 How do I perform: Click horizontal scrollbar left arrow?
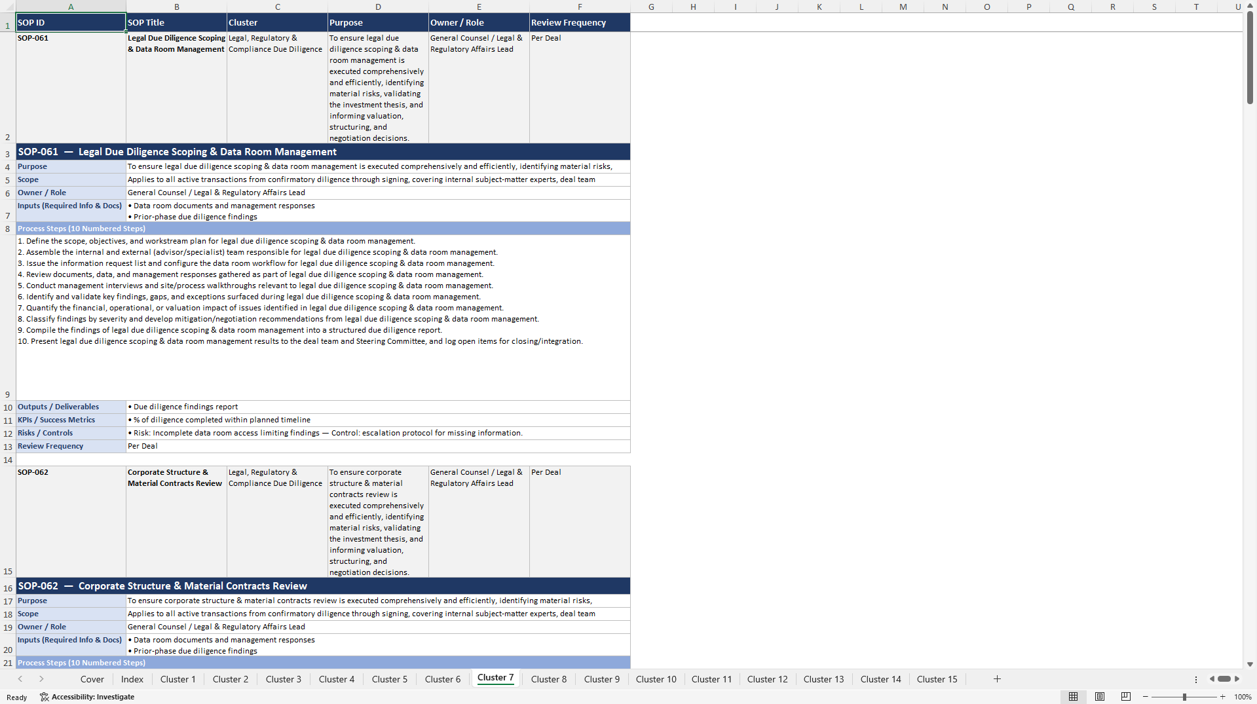[x=1212, y=679]
